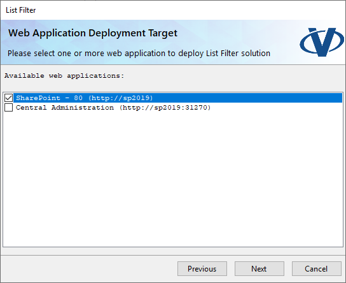
Task: Click the List Filter window title
Action: (x=21, y=10)
